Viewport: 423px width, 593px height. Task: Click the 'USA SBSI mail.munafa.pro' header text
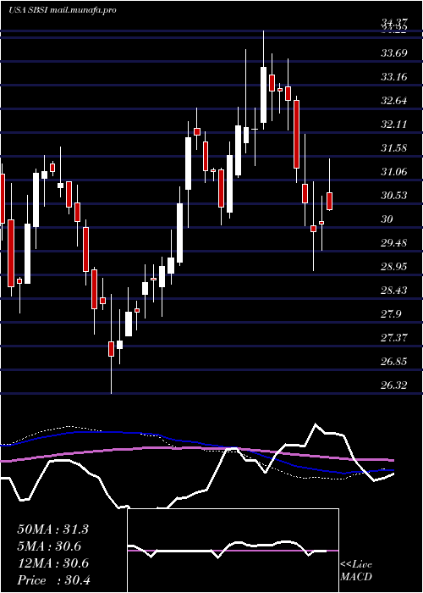pos(62,10)
